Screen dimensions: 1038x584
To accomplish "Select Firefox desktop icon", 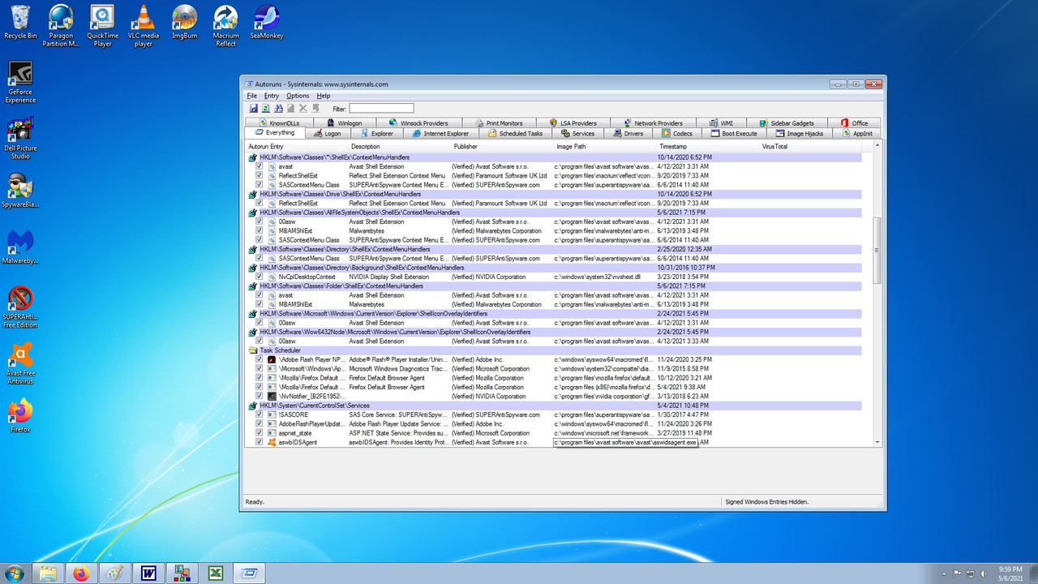I will pos(20,415).
